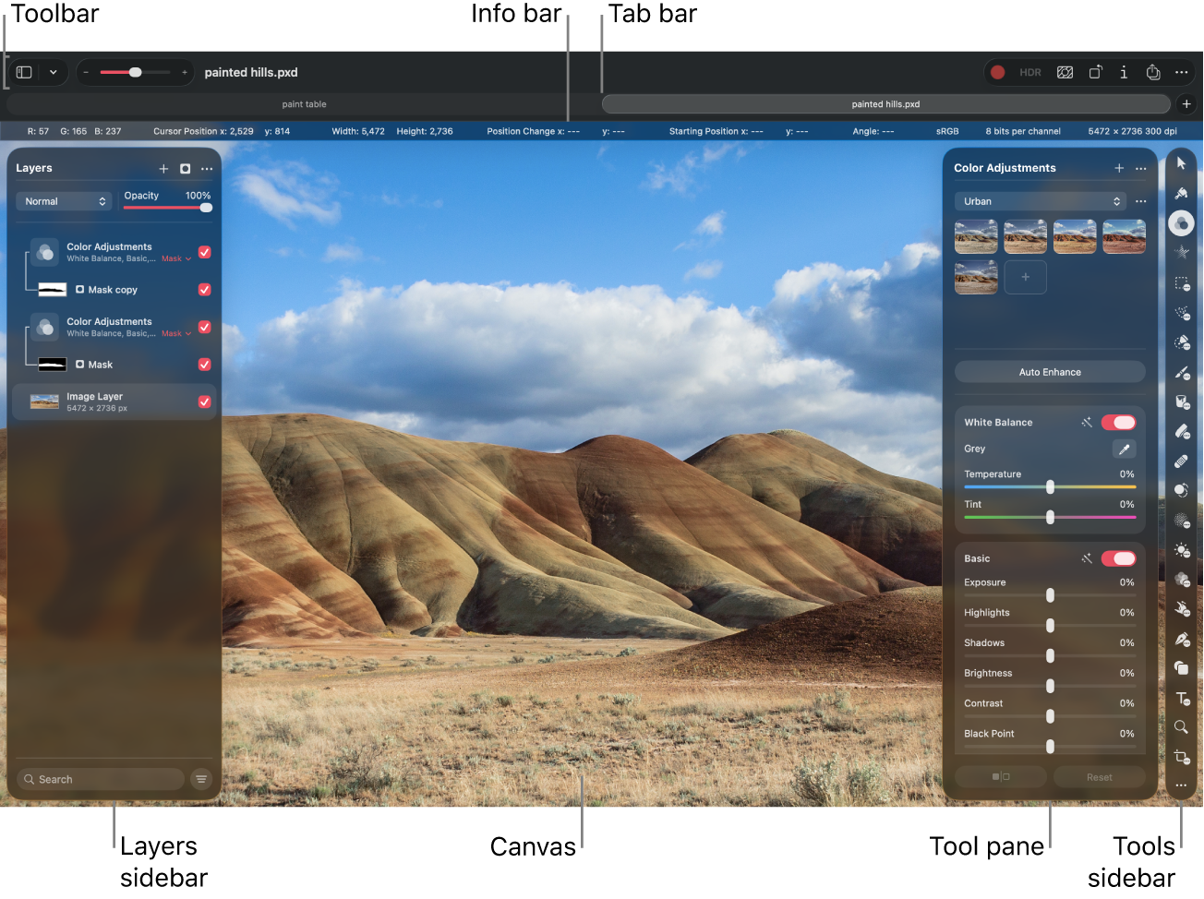Open the Normal blend mode dropdown

63,201
